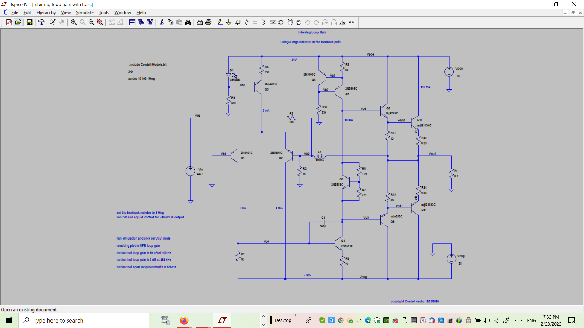Open the Desktop toolbar on taskbar
The width and height of the screenshot is (584, 328).
(283, 320)
